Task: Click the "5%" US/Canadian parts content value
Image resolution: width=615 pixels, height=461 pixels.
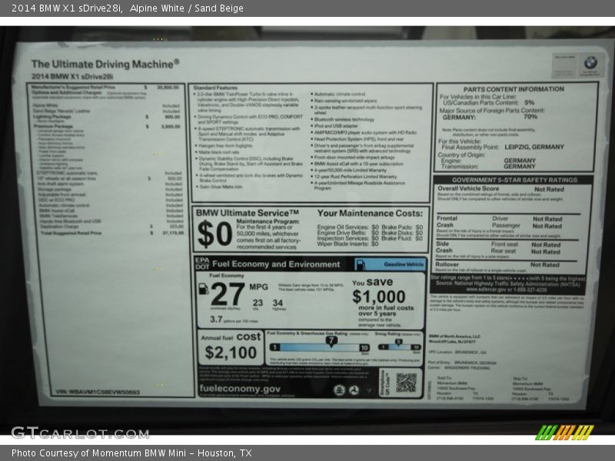Action: pyautogui.click(x=529, y=102)
